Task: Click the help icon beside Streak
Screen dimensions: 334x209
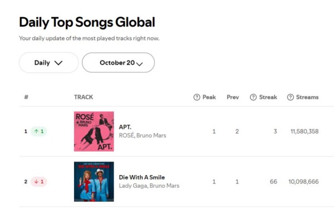Action: 253,97
